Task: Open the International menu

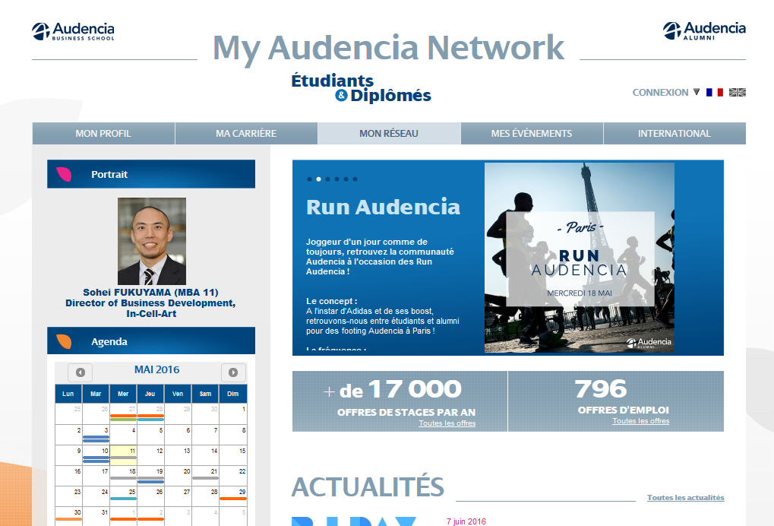Action: click(674, 133)
